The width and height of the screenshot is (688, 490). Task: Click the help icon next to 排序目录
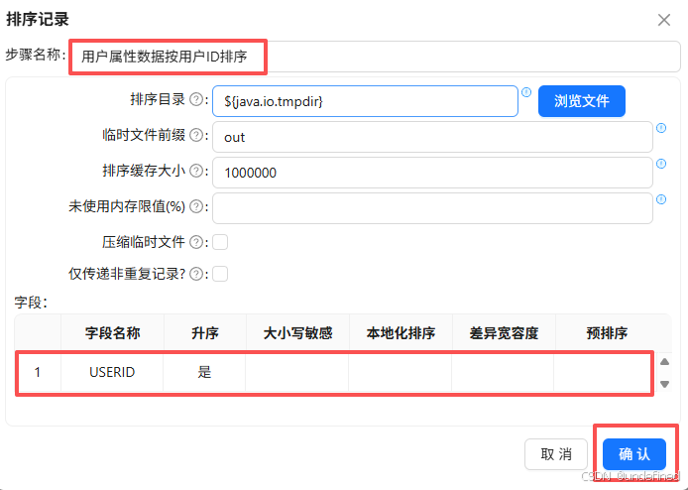click(196, 99)
